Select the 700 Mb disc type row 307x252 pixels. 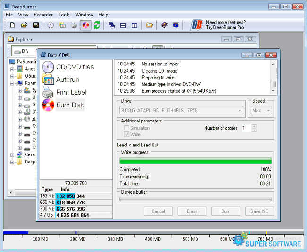click(76, 209)
